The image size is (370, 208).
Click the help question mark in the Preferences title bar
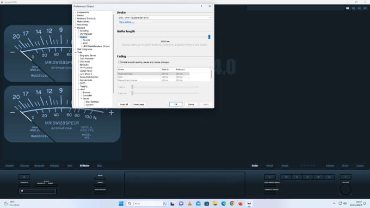pos(201,6)
